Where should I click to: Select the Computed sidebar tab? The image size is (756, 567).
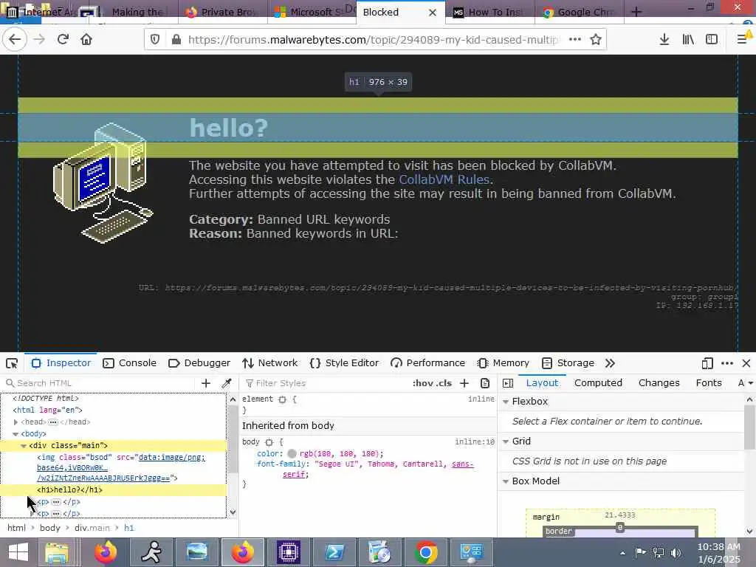point(598,383)
